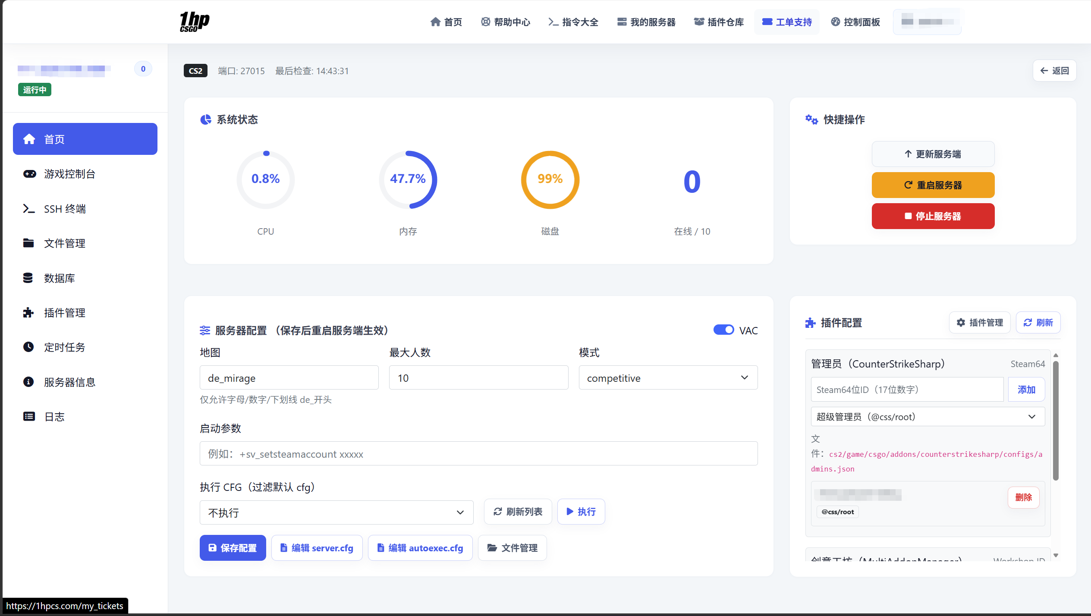
Task: Click the plugin config panel scrollbar
Action: click(x=1056, y=421)
